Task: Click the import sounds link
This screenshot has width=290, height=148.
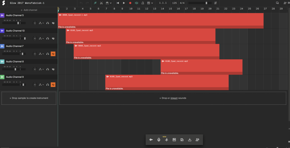Action: (x=174, y=98)
